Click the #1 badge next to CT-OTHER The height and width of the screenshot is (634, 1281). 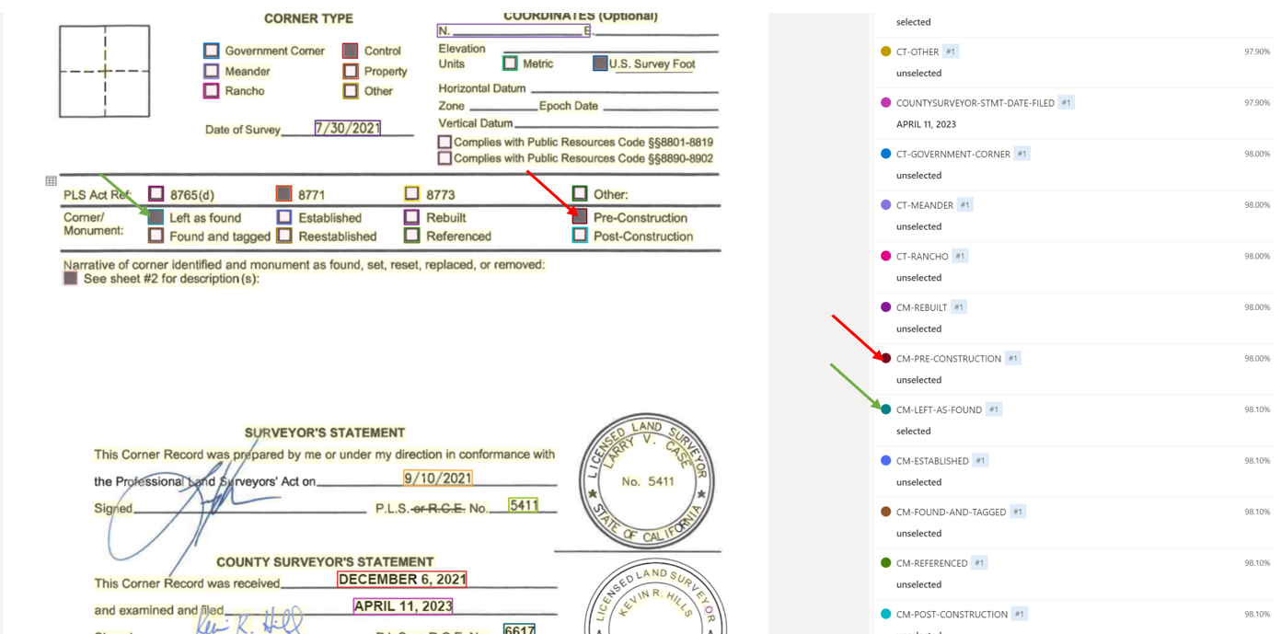click(951, 52)
